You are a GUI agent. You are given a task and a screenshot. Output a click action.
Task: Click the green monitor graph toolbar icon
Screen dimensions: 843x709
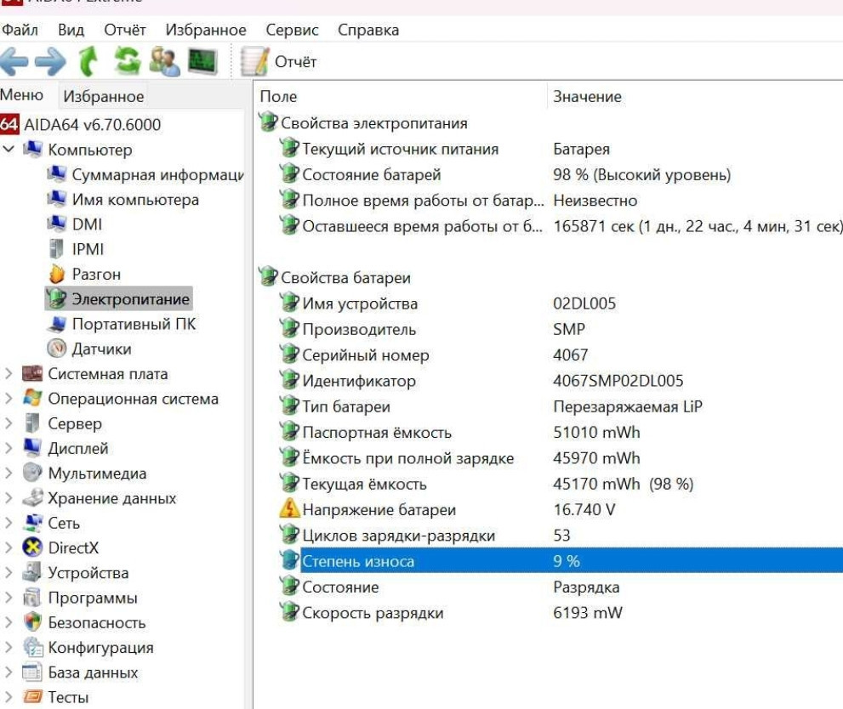(202, 62)
